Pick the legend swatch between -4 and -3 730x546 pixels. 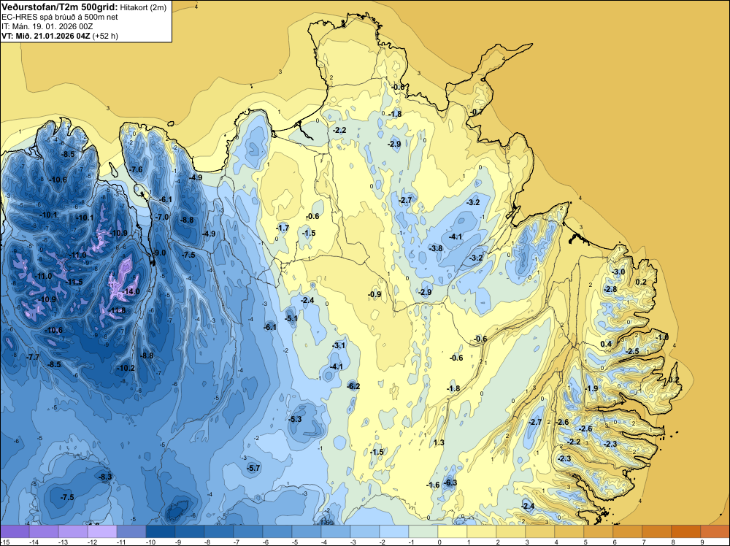click(x=336, y=531)
